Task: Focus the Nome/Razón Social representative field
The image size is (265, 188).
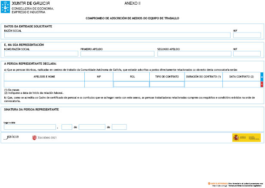Action: pos(41,54)
